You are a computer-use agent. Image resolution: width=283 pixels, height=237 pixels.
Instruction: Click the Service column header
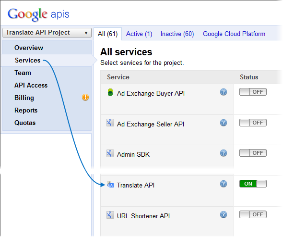[x=118, y=77]
